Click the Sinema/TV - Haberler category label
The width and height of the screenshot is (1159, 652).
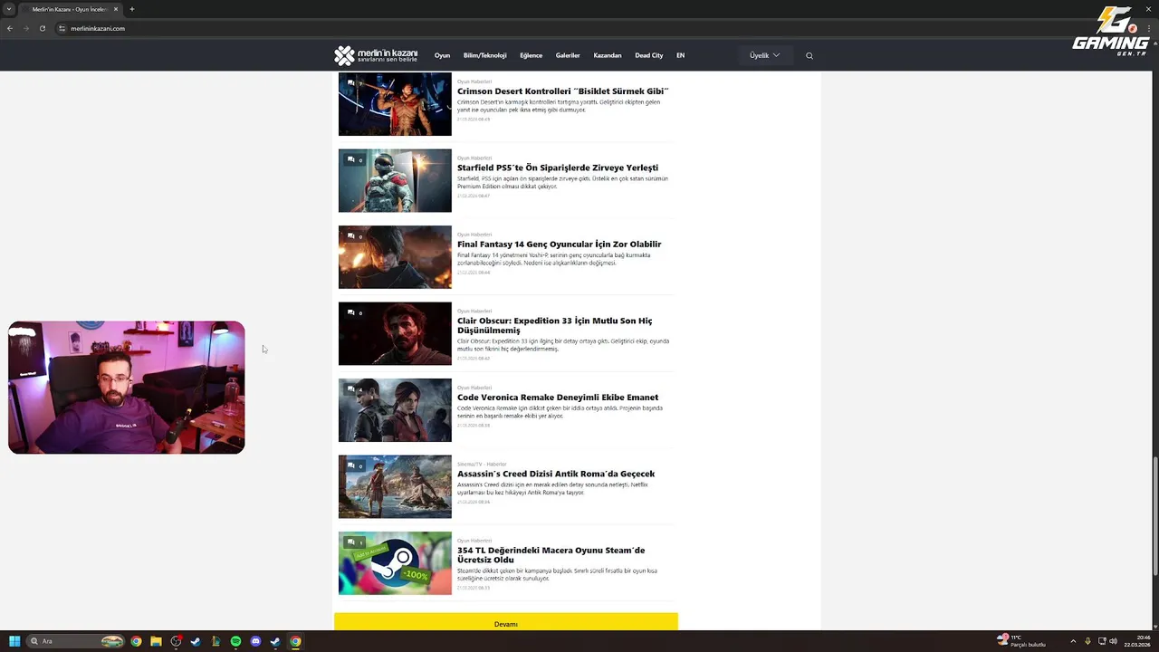[x=482, y=464]
